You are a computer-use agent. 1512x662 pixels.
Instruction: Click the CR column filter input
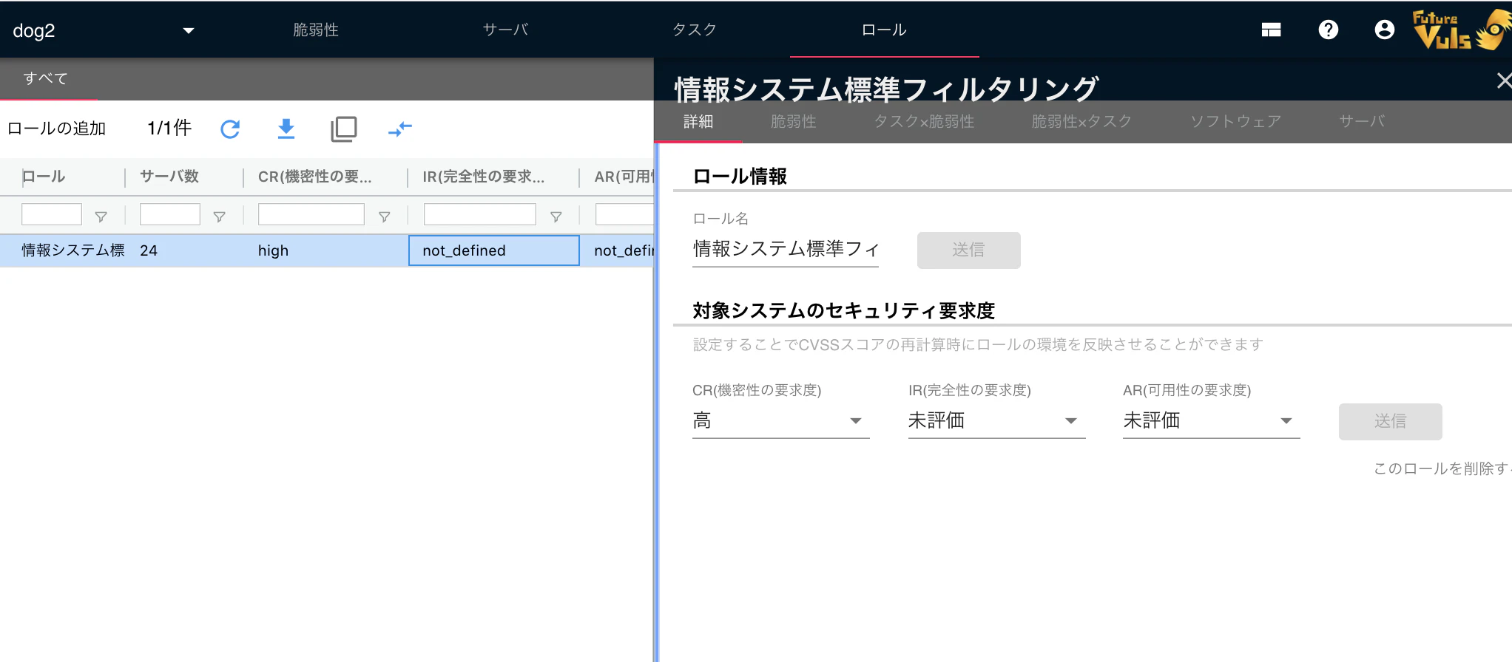tap(311, 214)
